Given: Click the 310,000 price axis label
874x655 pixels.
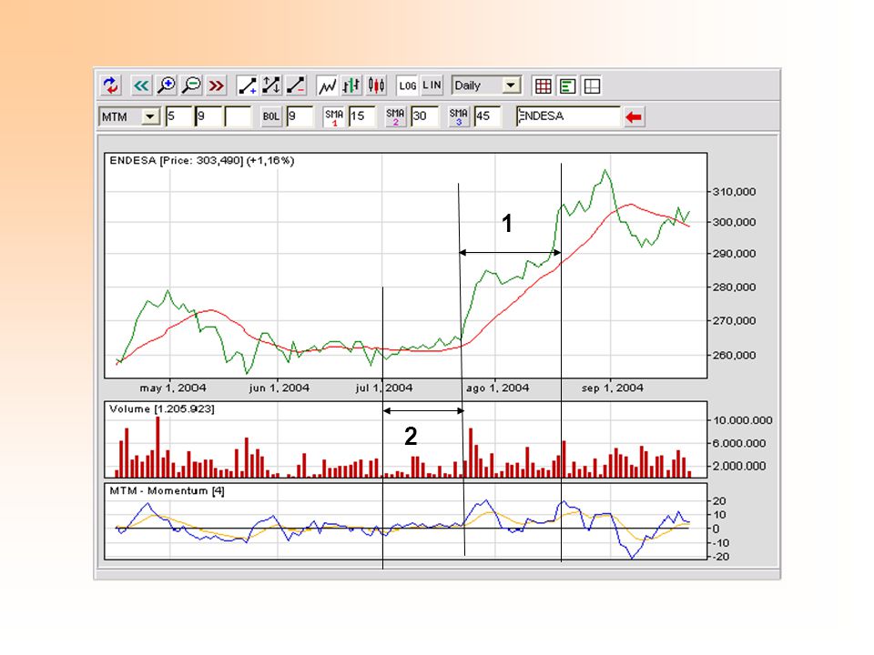Looking at the screenshot, I should tap(734, 192).
